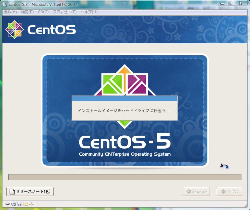Open the 操作(A) menu
The width and height of the screenshot is (250, 210).
coord(10,12)
